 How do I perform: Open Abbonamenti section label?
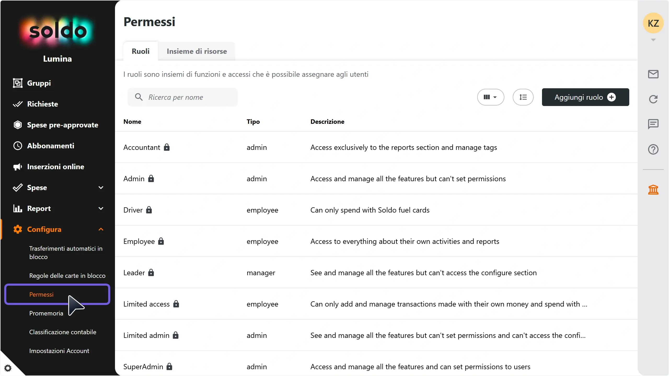click(x=51, y=146)
